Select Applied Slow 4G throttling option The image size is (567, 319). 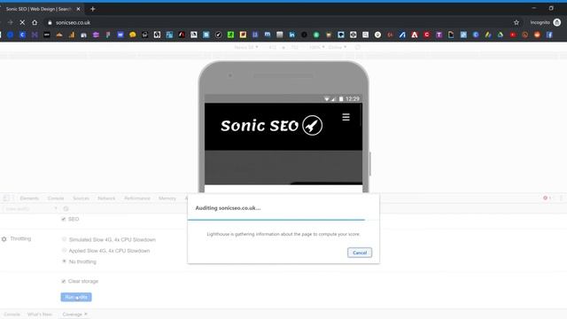64,250
